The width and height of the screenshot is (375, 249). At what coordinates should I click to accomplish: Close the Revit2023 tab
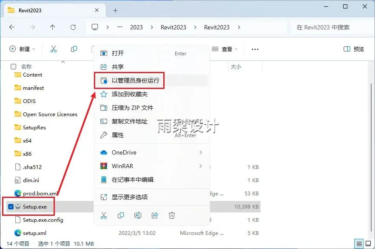click(x=97, y=10)
